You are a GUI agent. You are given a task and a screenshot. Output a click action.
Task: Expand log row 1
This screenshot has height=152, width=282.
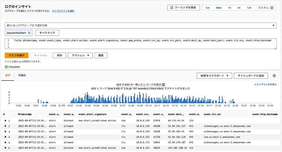tap(5, 120)
